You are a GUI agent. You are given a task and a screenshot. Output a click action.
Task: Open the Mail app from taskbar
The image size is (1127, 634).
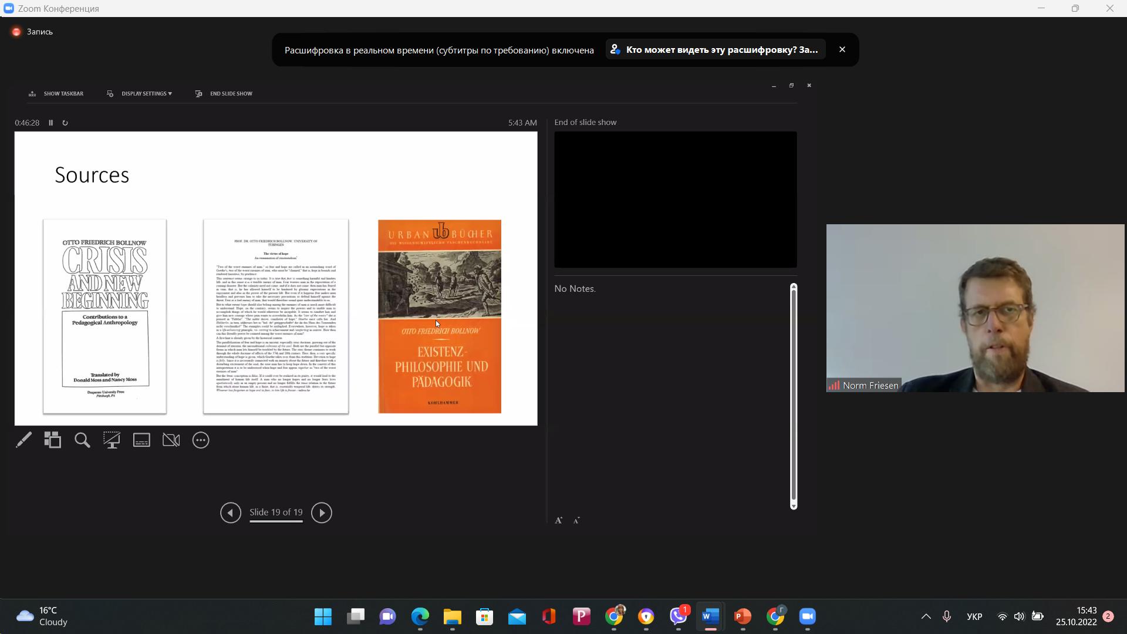coord(517,616)
